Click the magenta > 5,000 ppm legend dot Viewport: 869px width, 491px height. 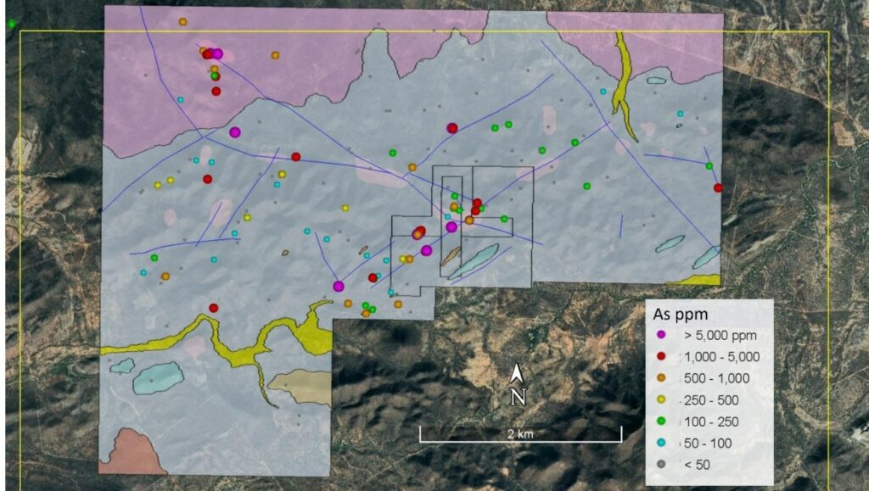(664, 335)
